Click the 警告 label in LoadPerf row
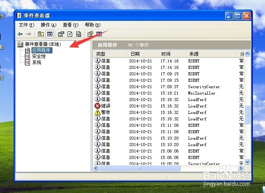Image resolution: width=265 pixels, height=193 pixels. (106, 112)
